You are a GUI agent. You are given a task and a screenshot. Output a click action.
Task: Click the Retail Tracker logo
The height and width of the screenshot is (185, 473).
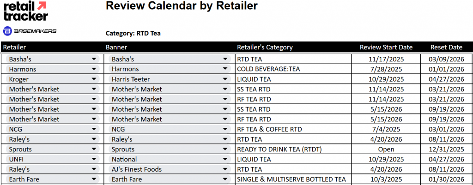click(25, 11)
